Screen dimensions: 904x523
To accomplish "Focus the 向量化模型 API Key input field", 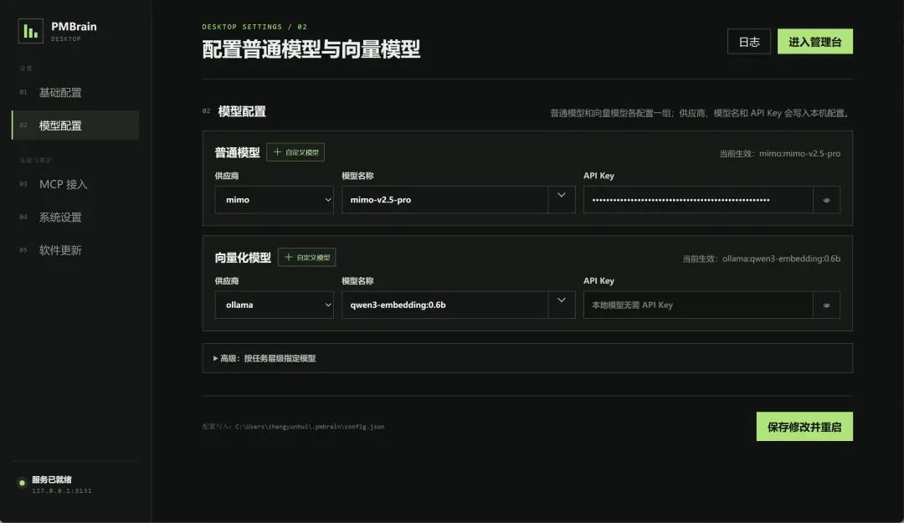I will click(x=698, y=305).
